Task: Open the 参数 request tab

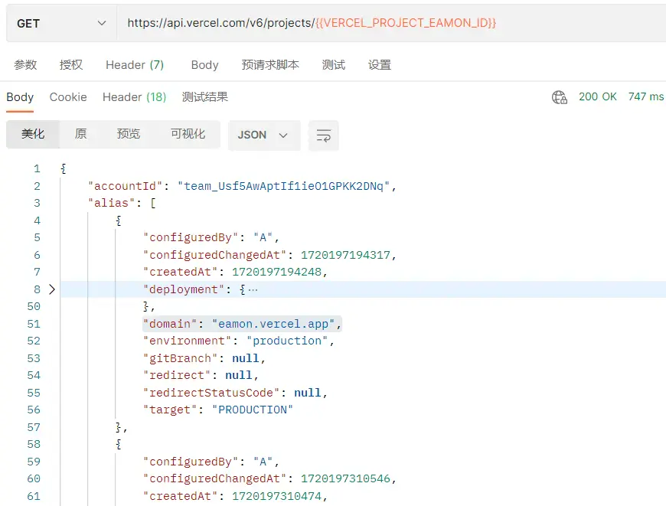Action: pyautogui.click(x=25, y=65)
